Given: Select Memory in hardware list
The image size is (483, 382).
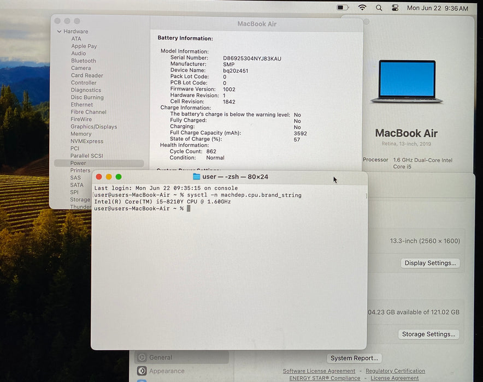Looking at the screenshot, I should coord(81,134).
